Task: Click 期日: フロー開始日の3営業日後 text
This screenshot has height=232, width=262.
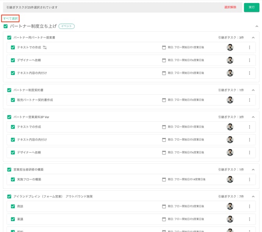Action: 186,206
